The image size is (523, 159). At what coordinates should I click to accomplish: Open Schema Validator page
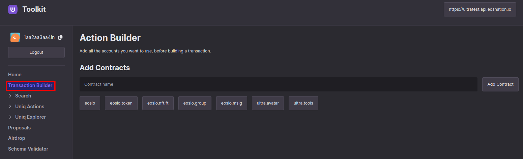[x=28, y=149]
